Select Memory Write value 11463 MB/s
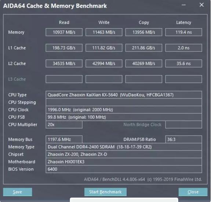The height and width of the screenshot is (202, 211). (104, 32)
